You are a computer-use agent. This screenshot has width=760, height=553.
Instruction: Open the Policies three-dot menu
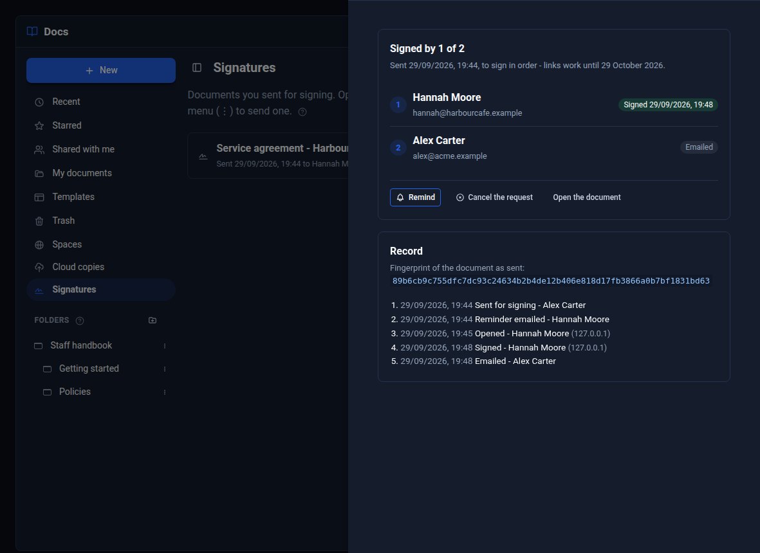click(165, 392)
